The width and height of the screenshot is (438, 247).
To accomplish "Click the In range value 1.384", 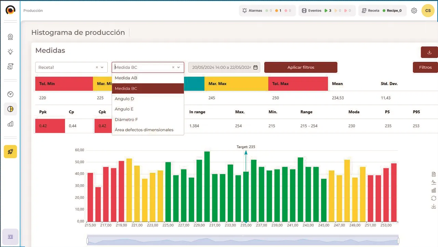I will 194,126.
